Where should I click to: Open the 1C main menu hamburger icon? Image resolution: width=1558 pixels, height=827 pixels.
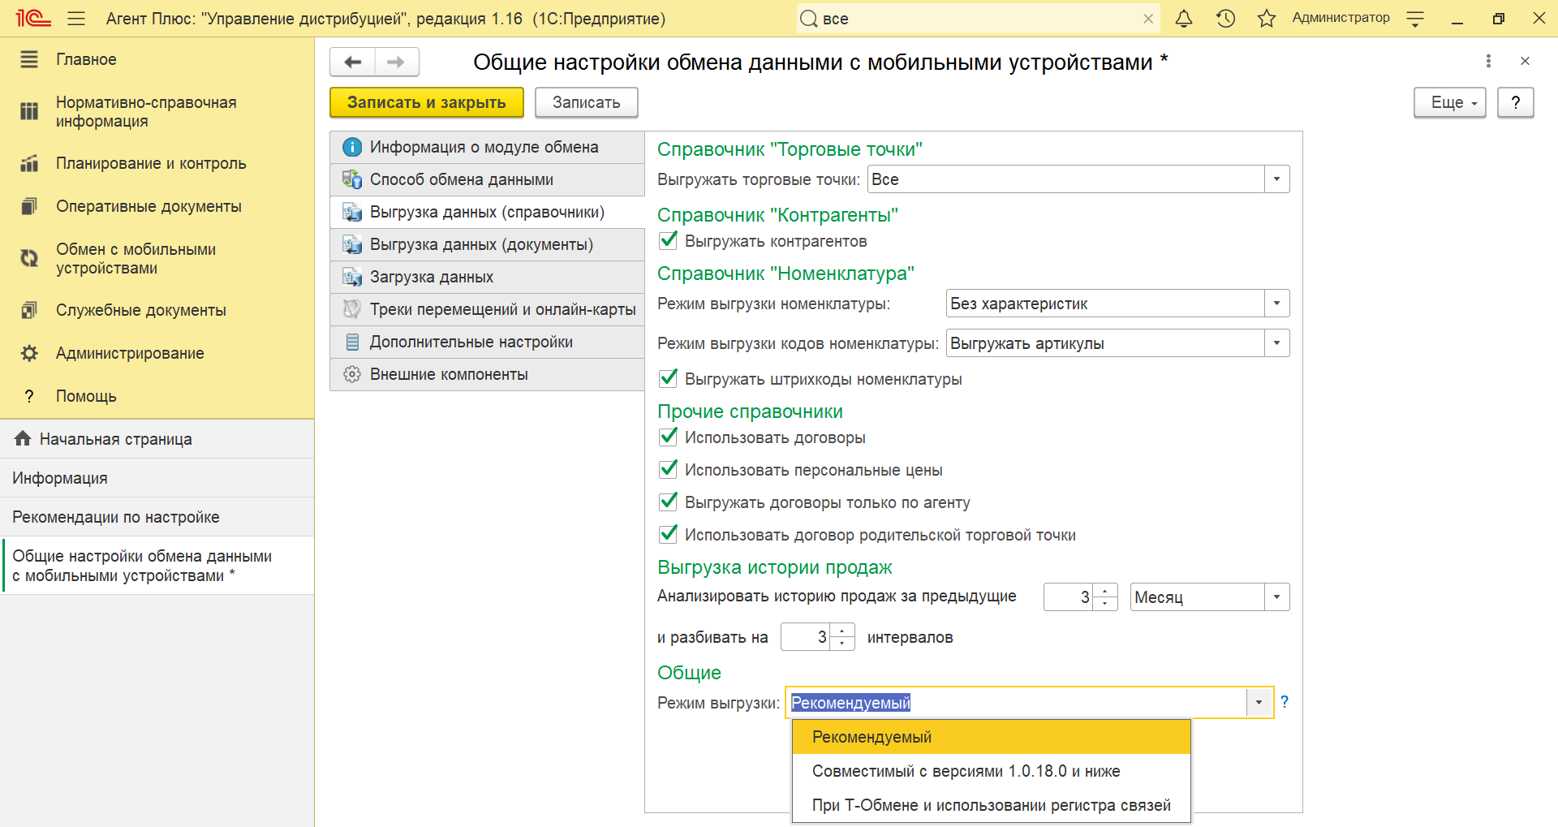pyautogui.click(x=76, y=19)
